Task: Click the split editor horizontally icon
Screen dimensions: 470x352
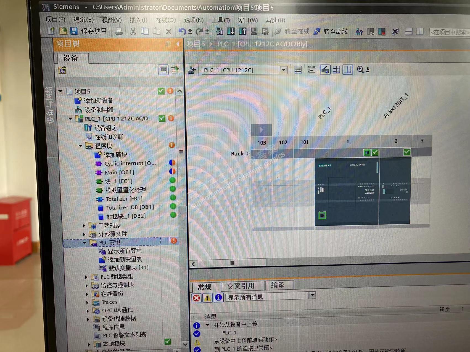Action: [408, 32]
